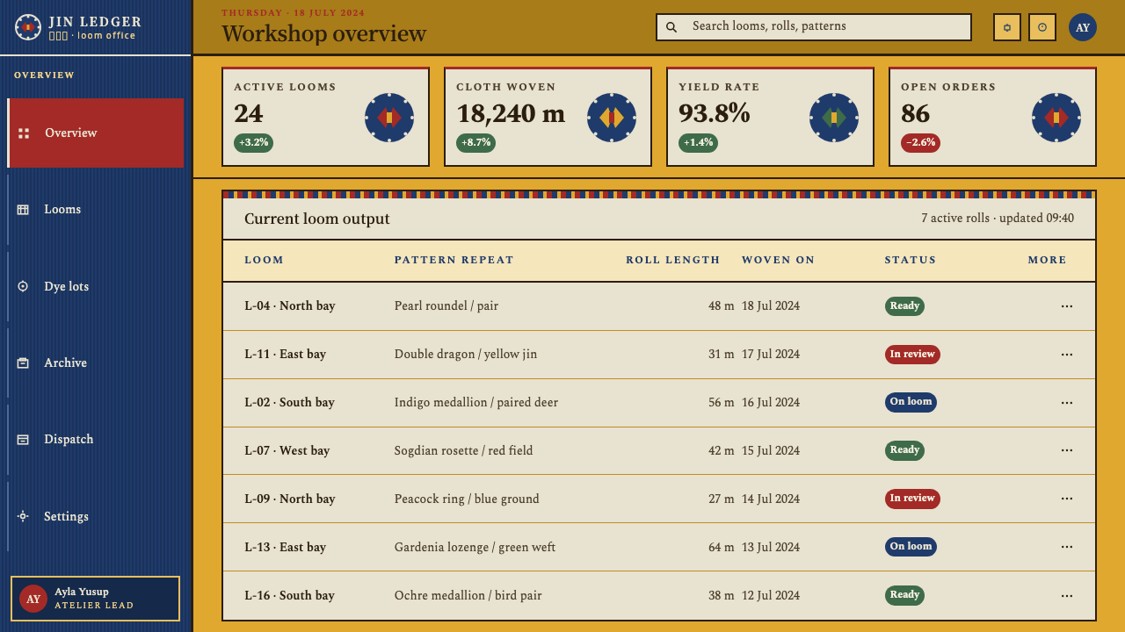
Task: Click the magnifier icon in search bar
Action: click(x=671, y=27)
